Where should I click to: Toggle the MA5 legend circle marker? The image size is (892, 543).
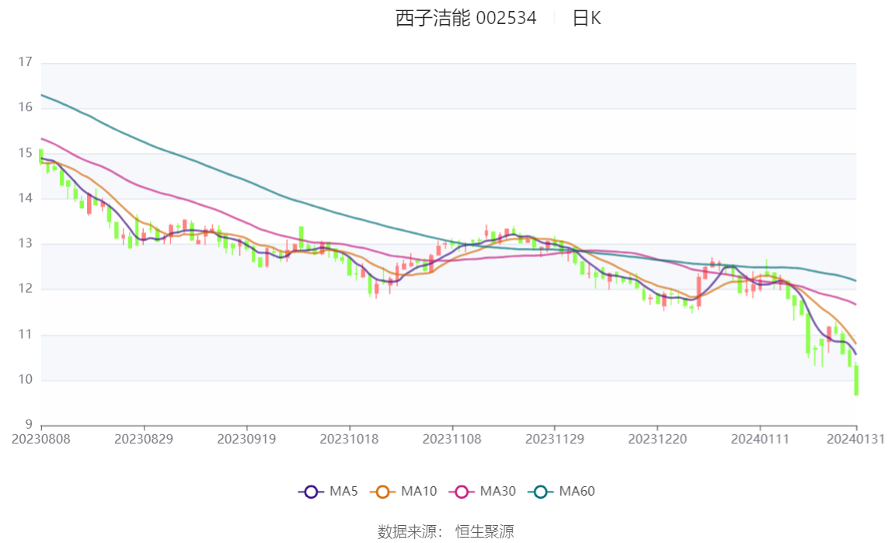(311, 492)
